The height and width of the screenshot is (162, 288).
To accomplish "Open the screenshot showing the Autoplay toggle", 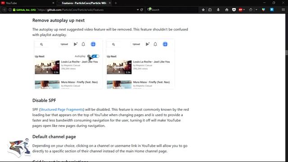I will point(68,64).
